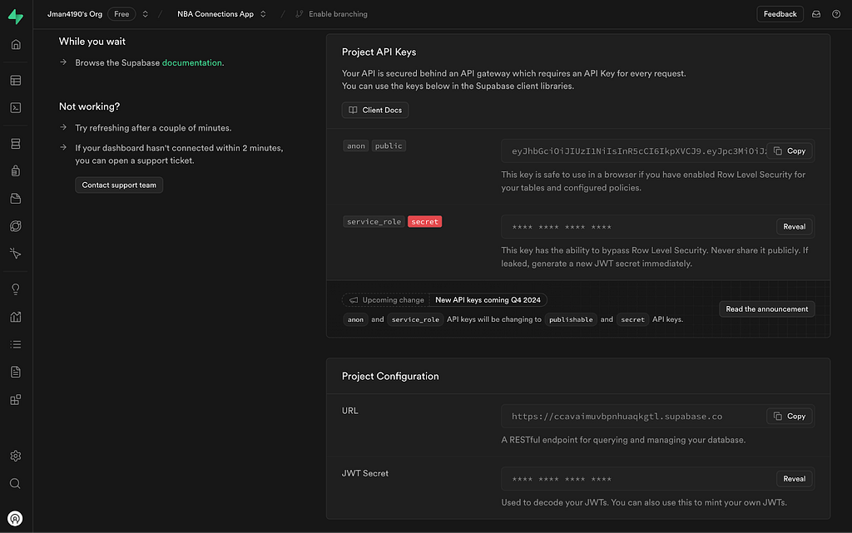Click the NBA Connections App project name
852x533 pixels.
[215, 14]
